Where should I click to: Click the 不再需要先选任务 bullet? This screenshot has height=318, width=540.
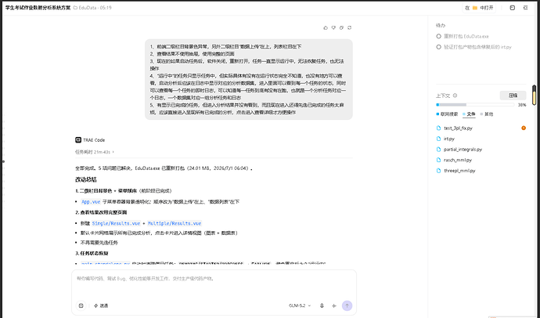[x=99, y=243]
